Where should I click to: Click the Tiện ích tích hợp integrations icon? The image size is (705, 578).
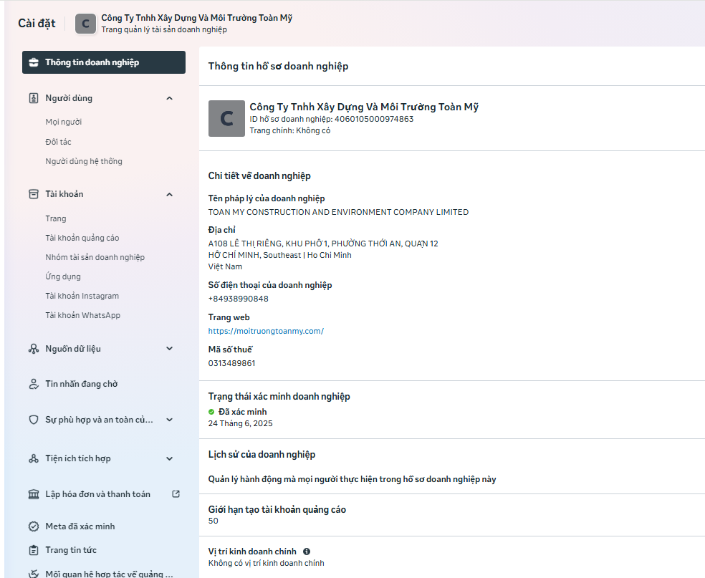(34, 458)
